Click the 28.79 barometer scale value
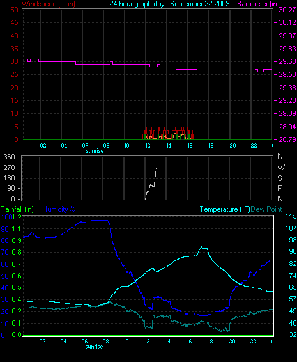297x362 pixels. pos(287,139)
